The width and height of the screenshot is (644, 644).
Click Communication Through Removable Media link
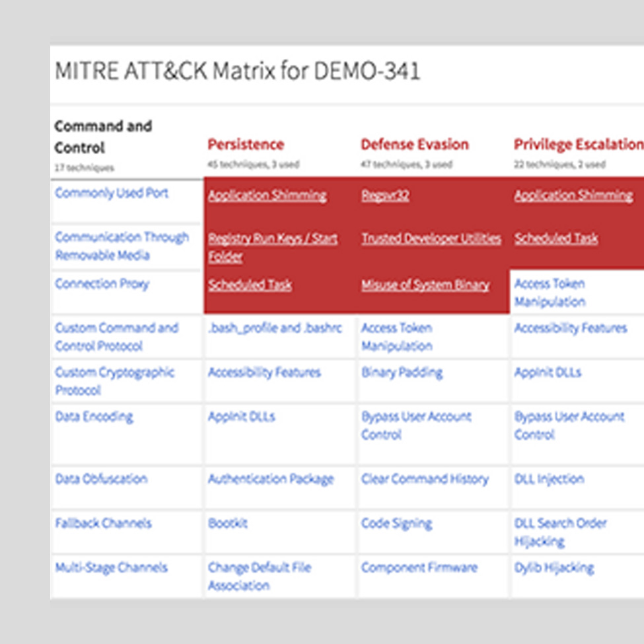click(x=122, y=246)
